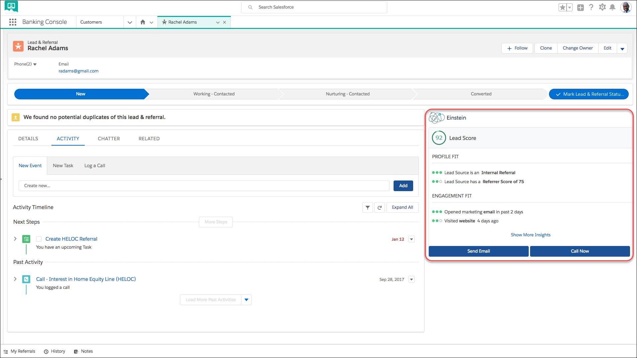This screenshot has width=637, height=358.
Task: Switch to the ACTIVITY tab
Action: 68,139
